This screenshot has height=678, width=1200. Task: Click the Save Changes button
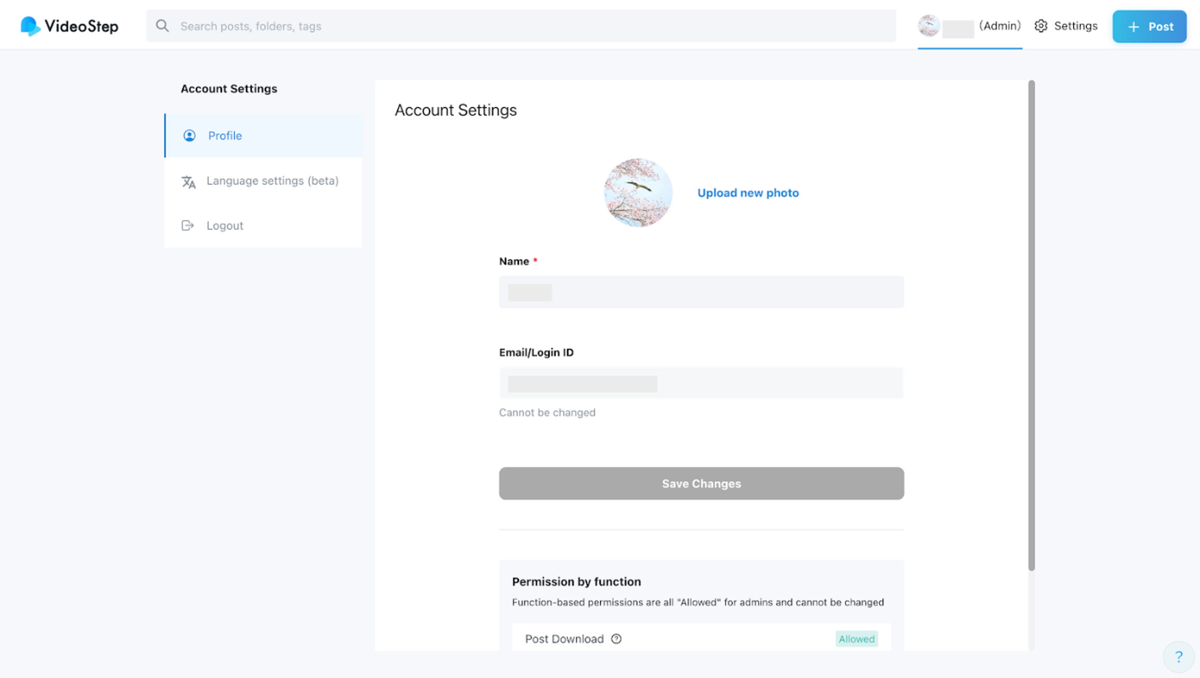701,483
